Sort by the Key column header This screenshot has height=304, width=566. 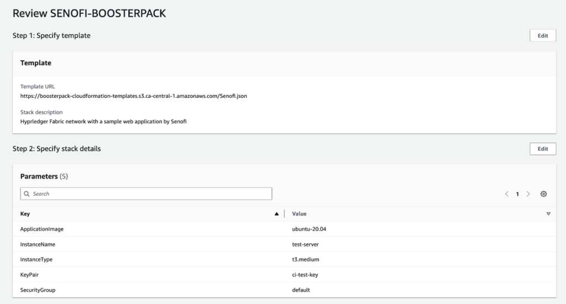click(25, 214)
